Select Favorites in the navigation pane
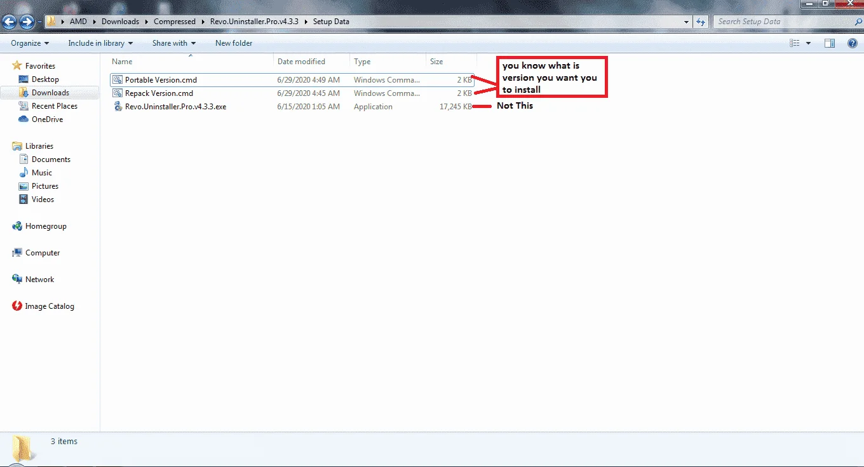This screenshot has width=864, height=467. (x=40, y=66)
